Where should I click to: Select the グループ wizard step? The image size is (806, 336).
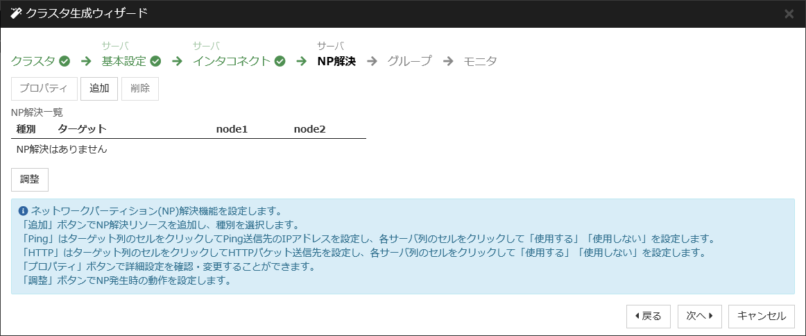409,61
